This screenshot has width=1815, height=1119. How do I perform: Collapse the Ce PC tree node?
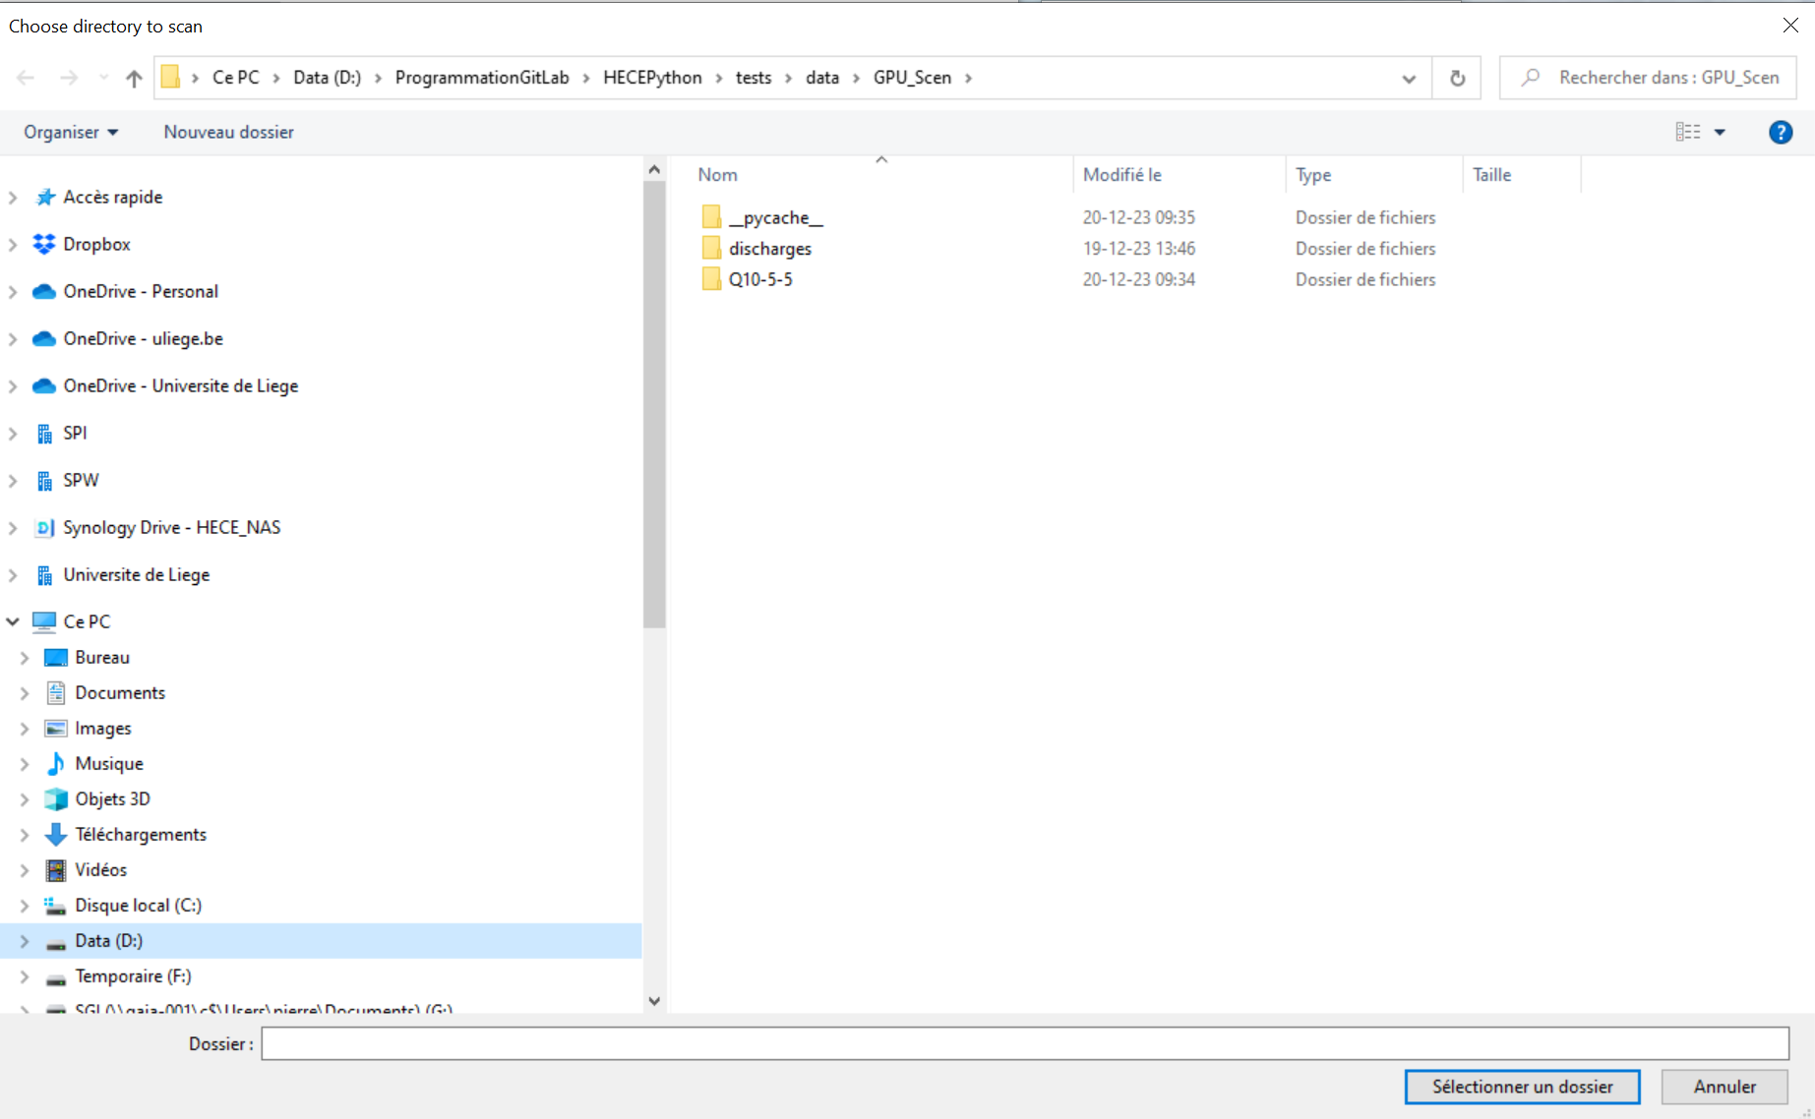pyautogui.click(x=13, y=621)
